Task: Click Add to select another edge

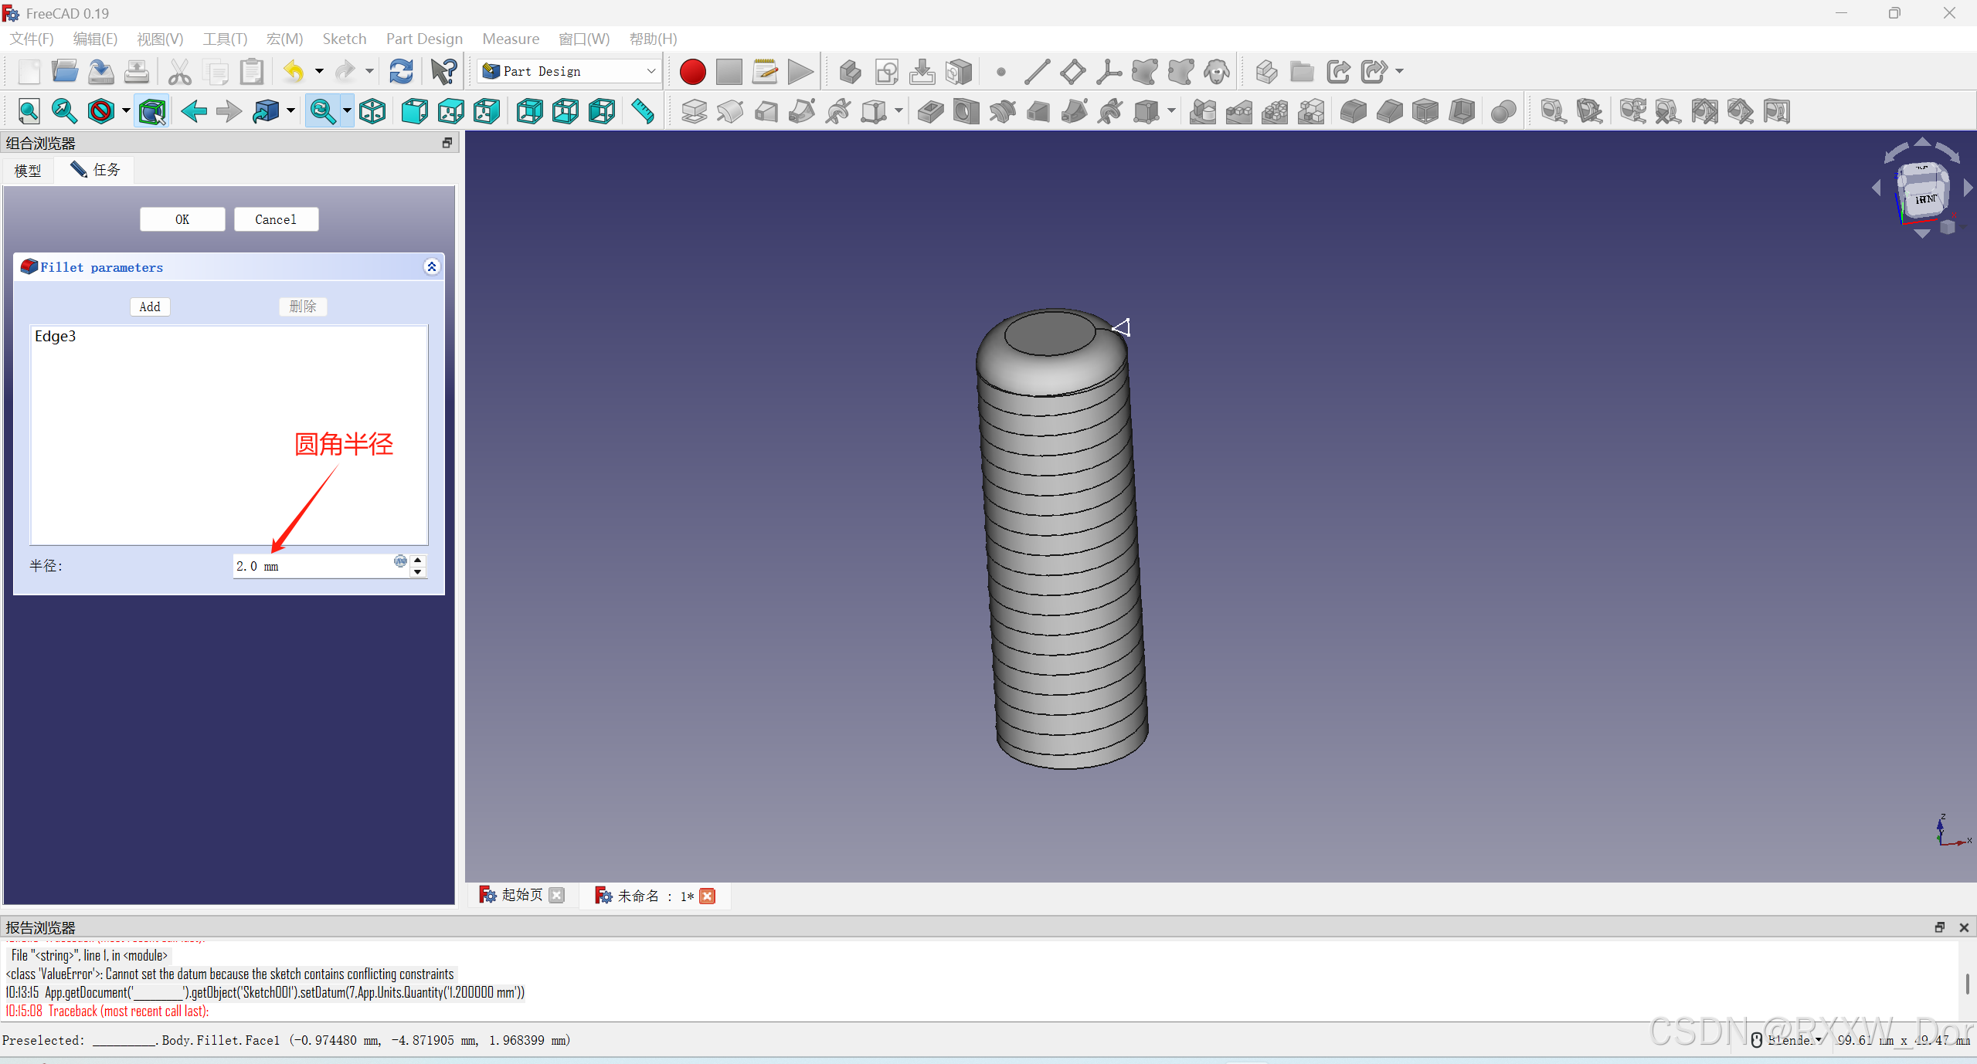Action: (x=149, y=307)
